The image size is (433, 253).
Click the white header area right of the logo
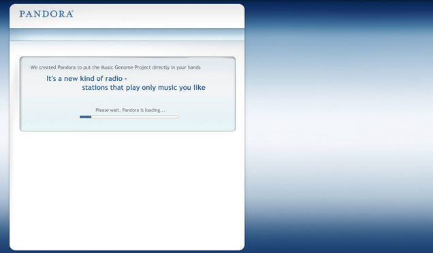[x=159, y=15]
